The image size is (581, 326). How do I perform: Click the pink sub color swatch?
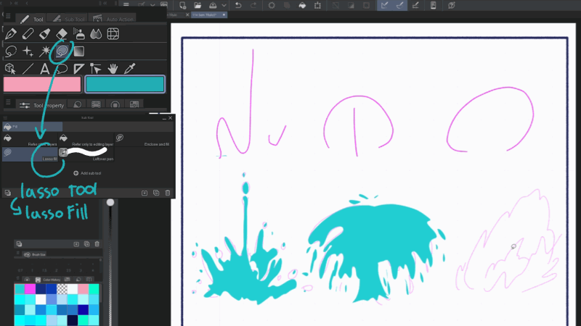coord(42,84)
